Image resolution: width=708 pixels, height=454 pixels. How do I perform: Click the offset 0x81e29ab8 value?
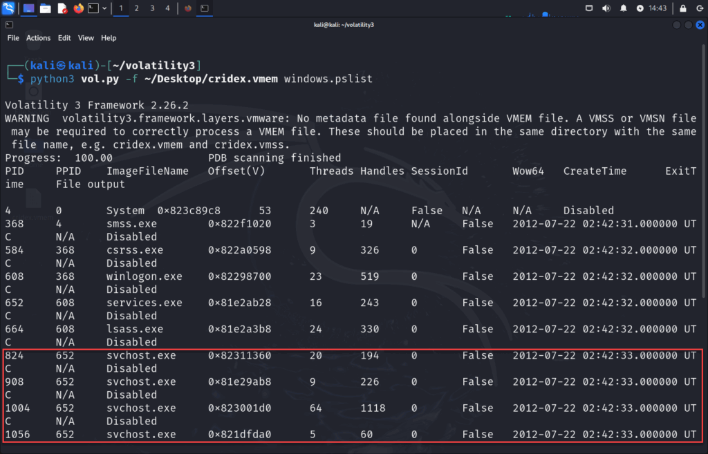click(x=240, y=382)
